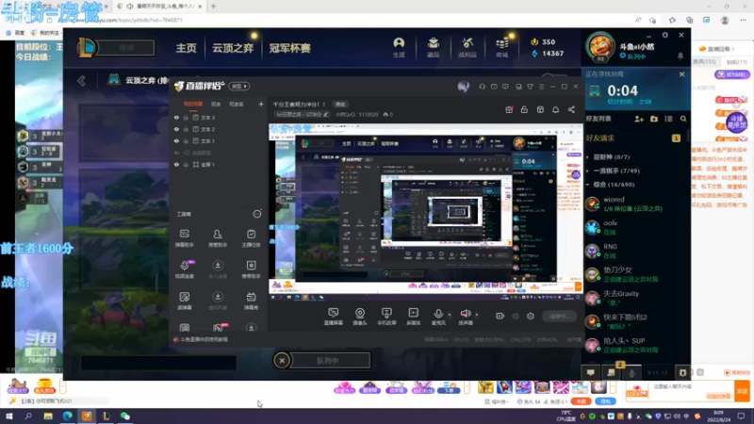Click toolbox more options circle icon
754x424 pixels.
pyautogui.click(x=257, y=214)
